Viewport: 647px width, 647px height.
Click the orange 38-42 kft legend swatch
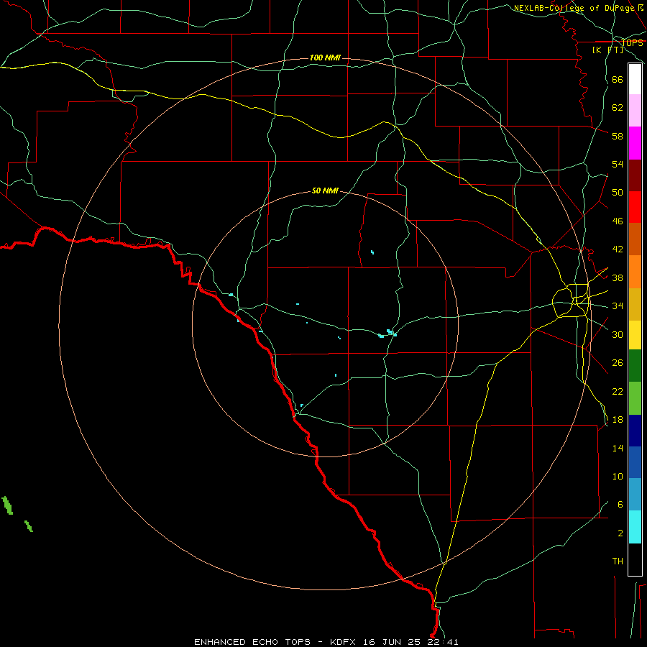[x=635, y=272]
